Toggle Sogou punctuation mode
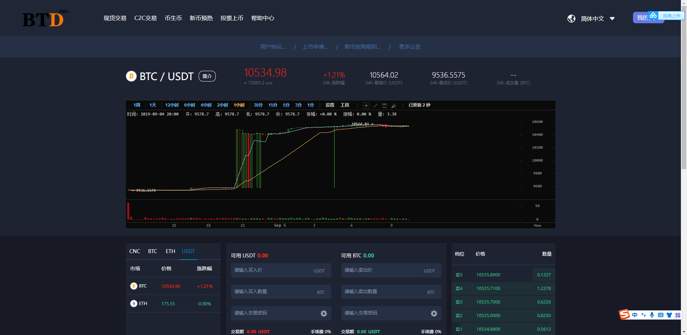687x335 pixels. click(643, 315)
